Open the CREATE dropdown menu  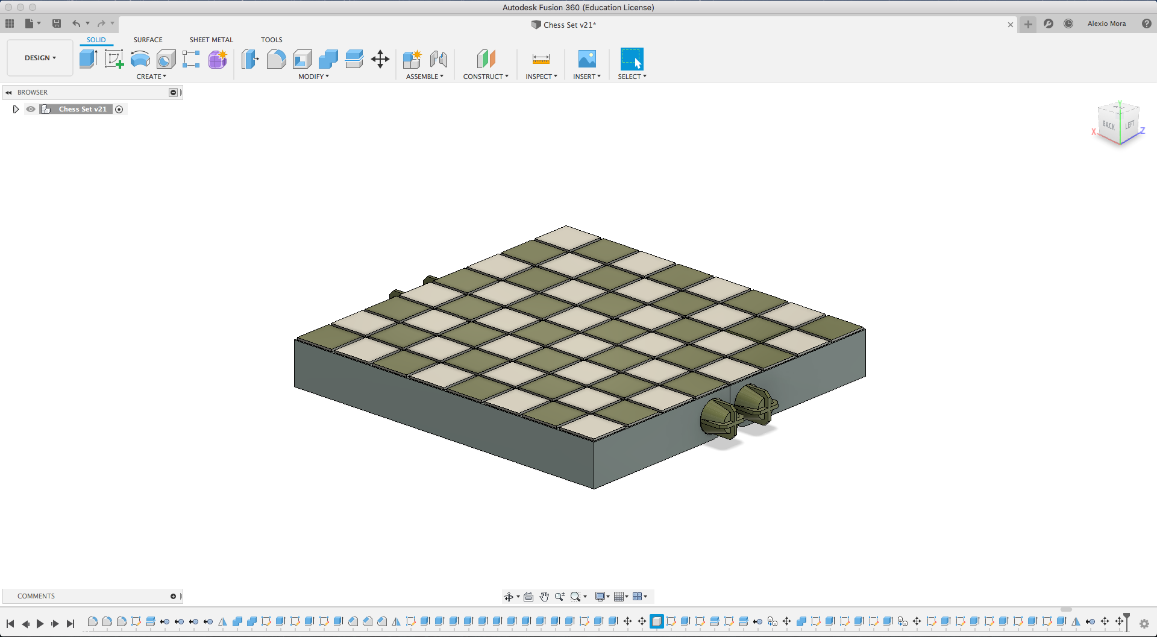[x=151, y=77]
